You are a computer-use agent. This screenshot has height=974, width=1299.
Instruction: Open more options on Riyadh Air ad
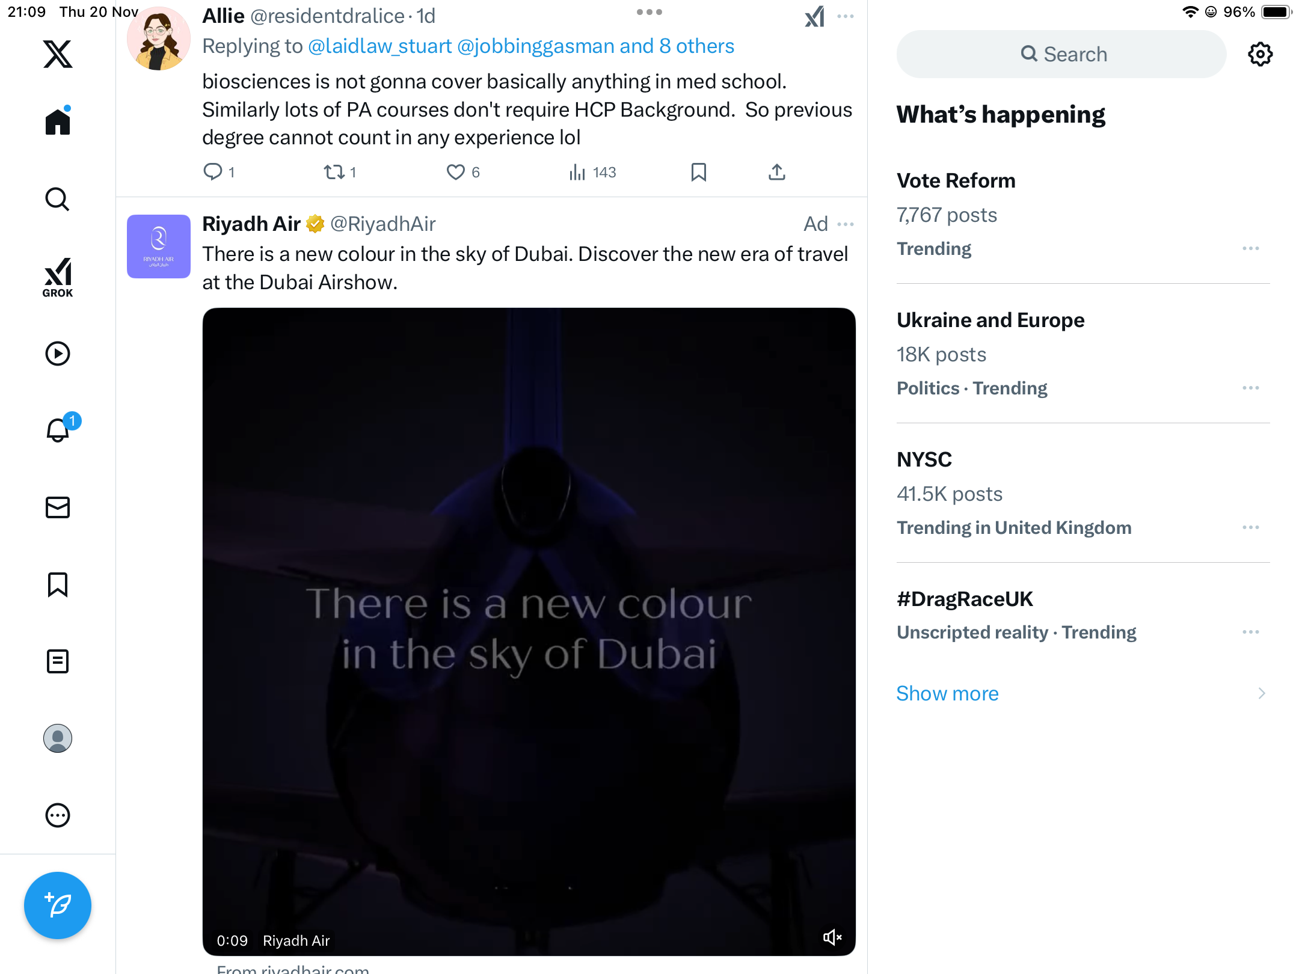click(x=845, y=224)
